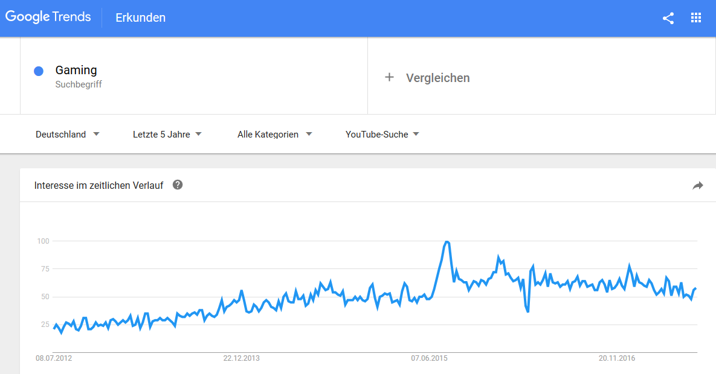Click the blue Gaming color dot
The width and height of the screenshot is (716, 374).
[39, 71]
